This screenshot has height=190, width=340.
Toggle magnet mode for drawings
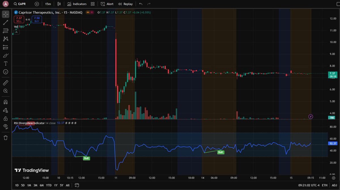click(x=6, y=102)
